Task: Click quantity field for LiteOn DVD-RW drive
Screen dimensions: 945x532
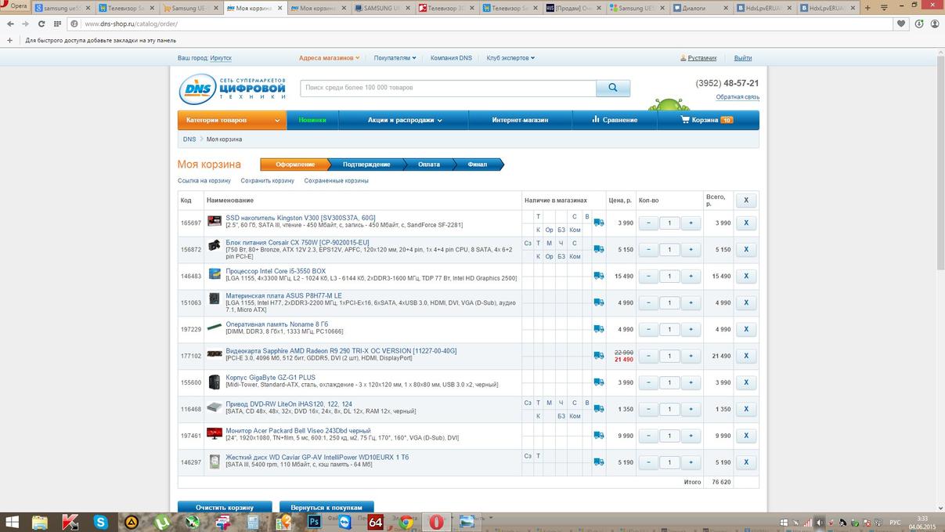Action: click(x=669, y=409)
